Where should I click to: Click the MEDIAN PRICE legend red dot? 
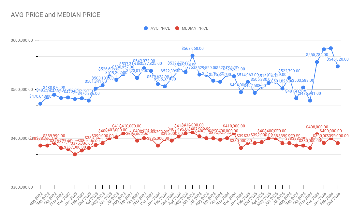click(177, 28)
